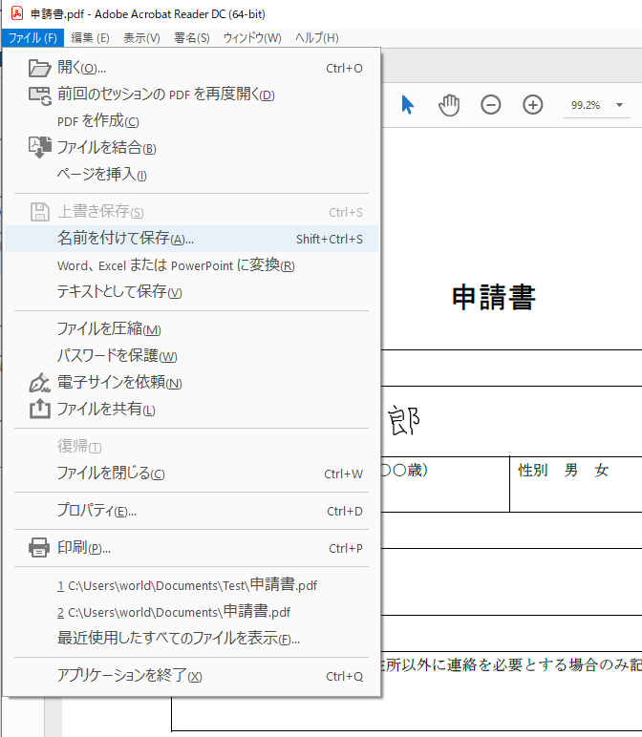The width and height of the screenshot is (642, 737).
Task: Select the hand pan tool
Action: point(449,104)
